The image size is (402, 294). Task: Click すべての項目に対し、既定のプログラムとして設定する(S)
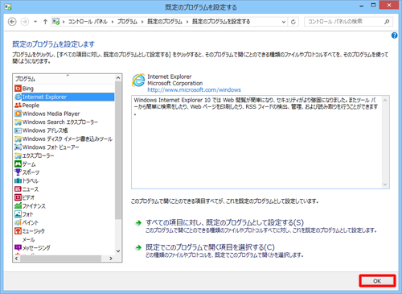coord(224,222)
